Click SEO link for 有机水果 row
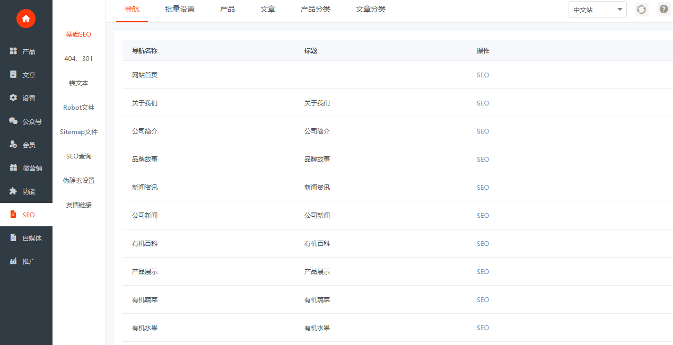This screenshot has width=673, height=345. 483,328
